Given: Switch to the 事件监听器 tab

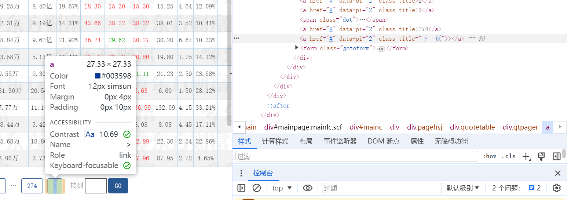Looking at the screenshot, I should 340,141.
